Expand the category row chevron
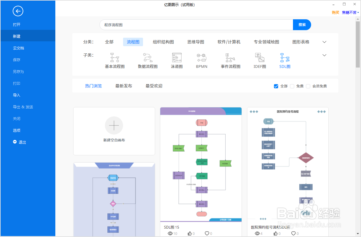Screen dimensions: 361x237 [324, 42]
